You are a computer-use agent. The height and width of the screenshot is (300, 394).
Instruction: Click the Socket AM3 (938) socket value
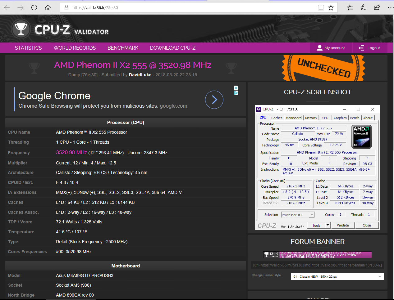click(73, 285)
